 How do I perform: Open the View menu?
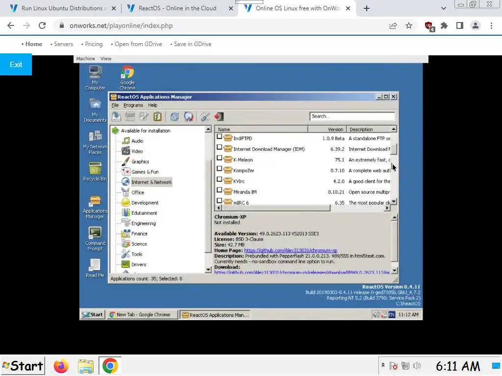[106, 59]
